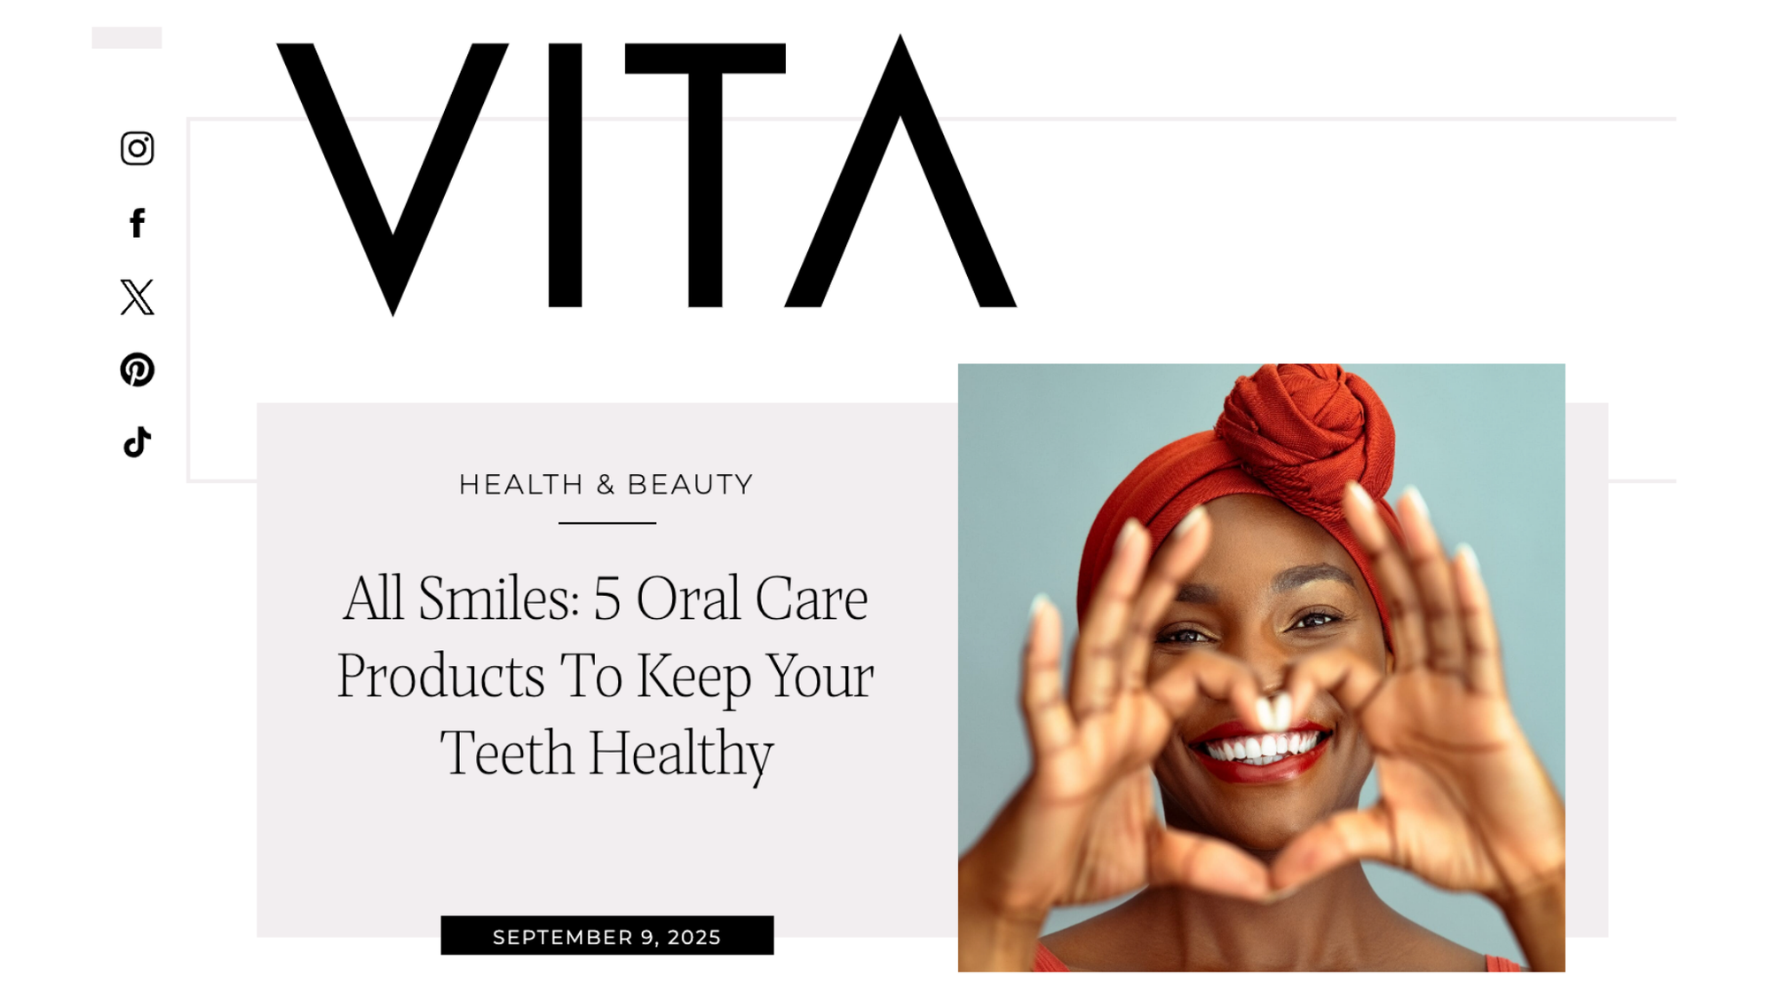
Task: Click the first T in the logo
Action: click(705, 175)
